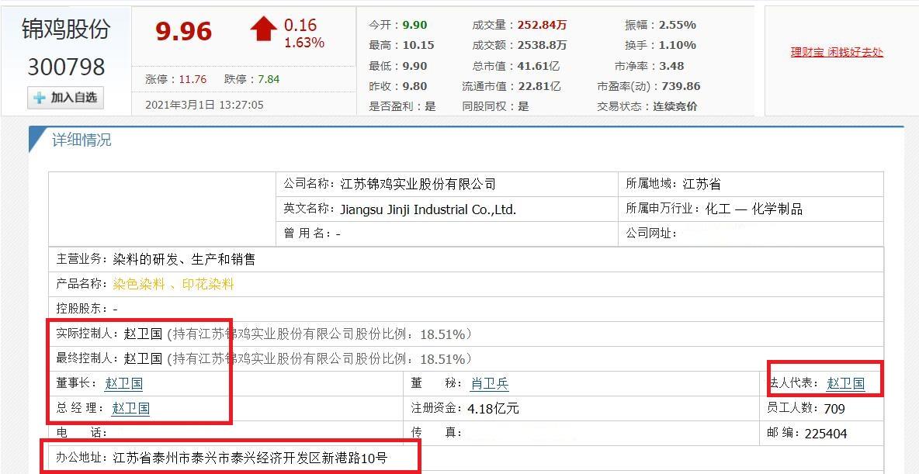The image size is (919, 474).
Task: Open chairman 赵卫国 link beside 董事长
Action: click(123, 384)
